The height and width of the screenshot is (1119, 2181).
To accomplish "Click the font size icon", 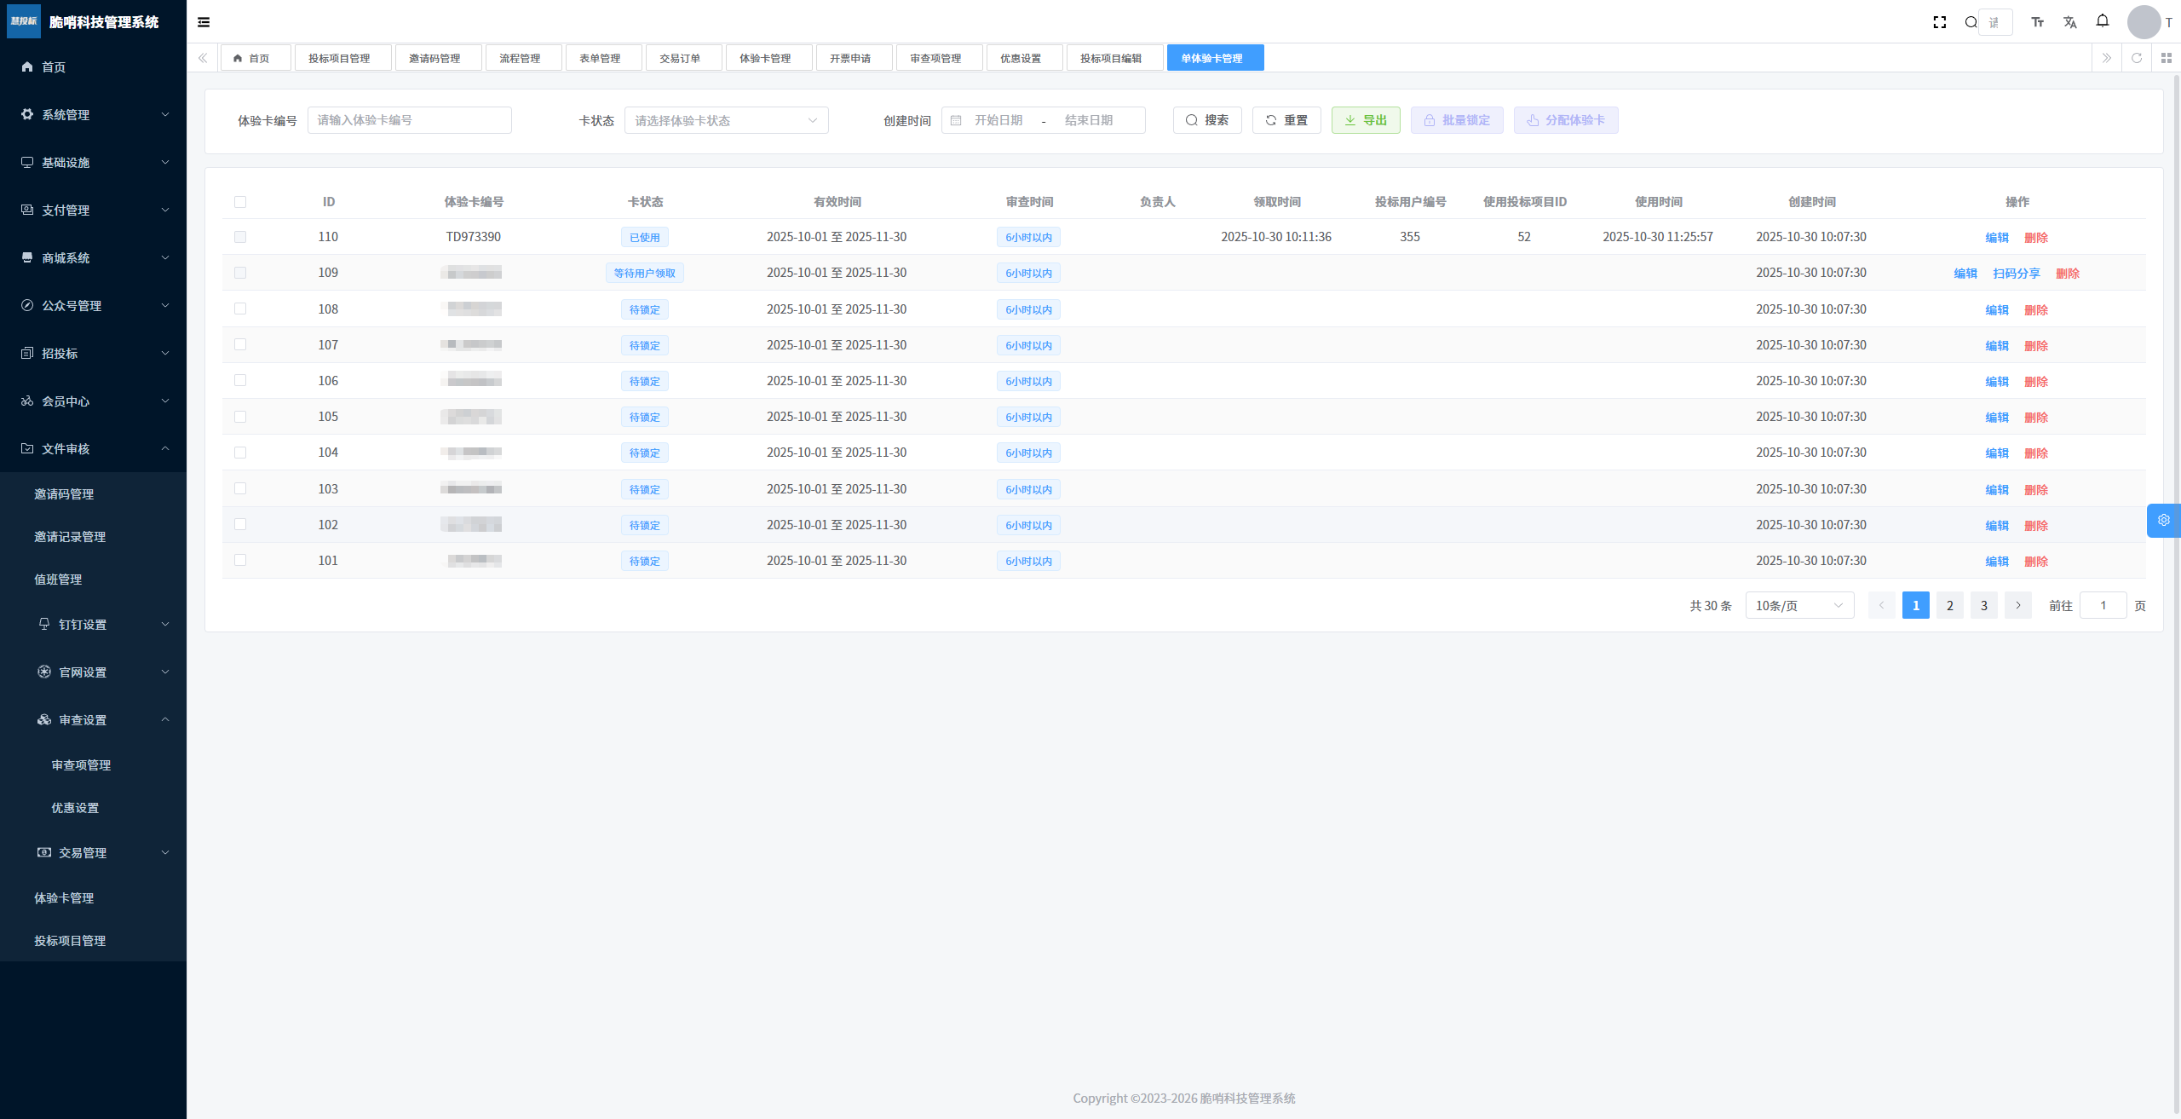I will 2038,22.
